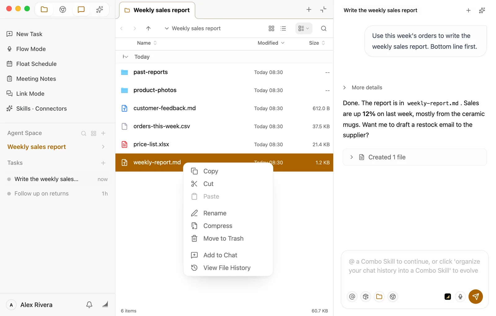496x316 pixels.
Task: Switch to grid icon view in file browser
Action: 271,29
